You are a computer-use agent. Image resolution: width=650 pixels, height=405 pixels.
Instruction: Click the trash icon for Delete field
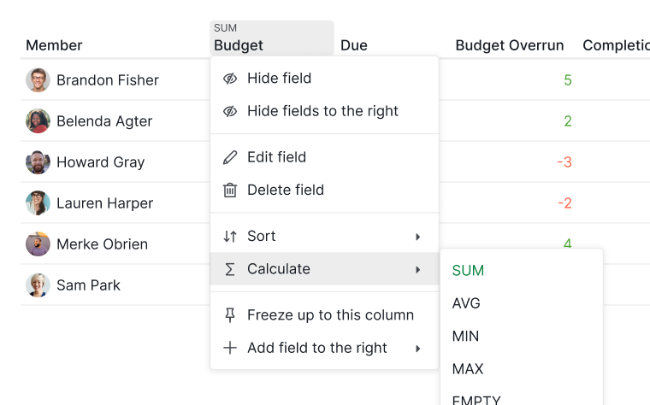click(230, 190)
